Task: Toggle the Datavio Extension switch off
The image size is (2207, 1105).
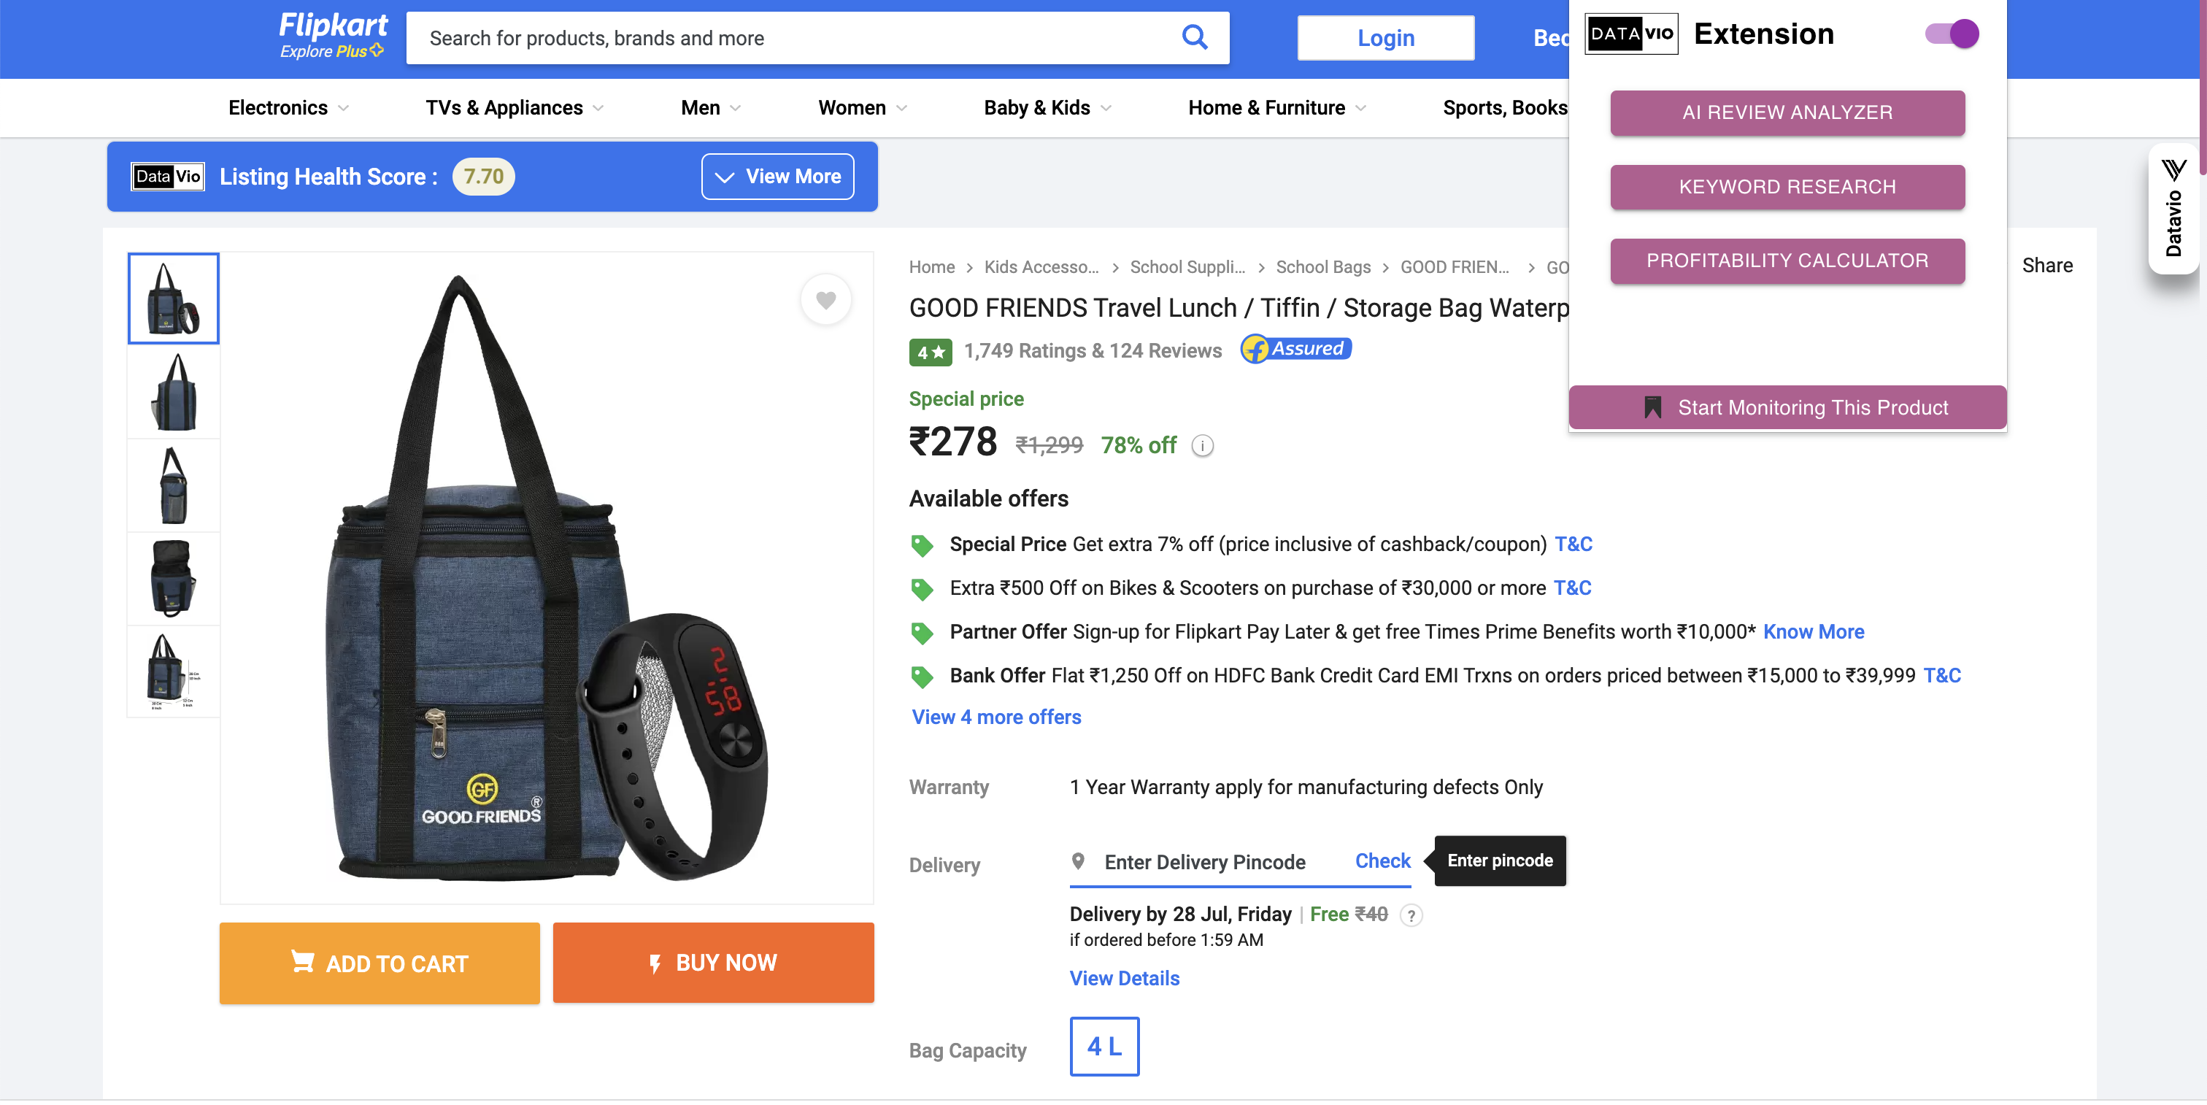Action: point(1952,34)
